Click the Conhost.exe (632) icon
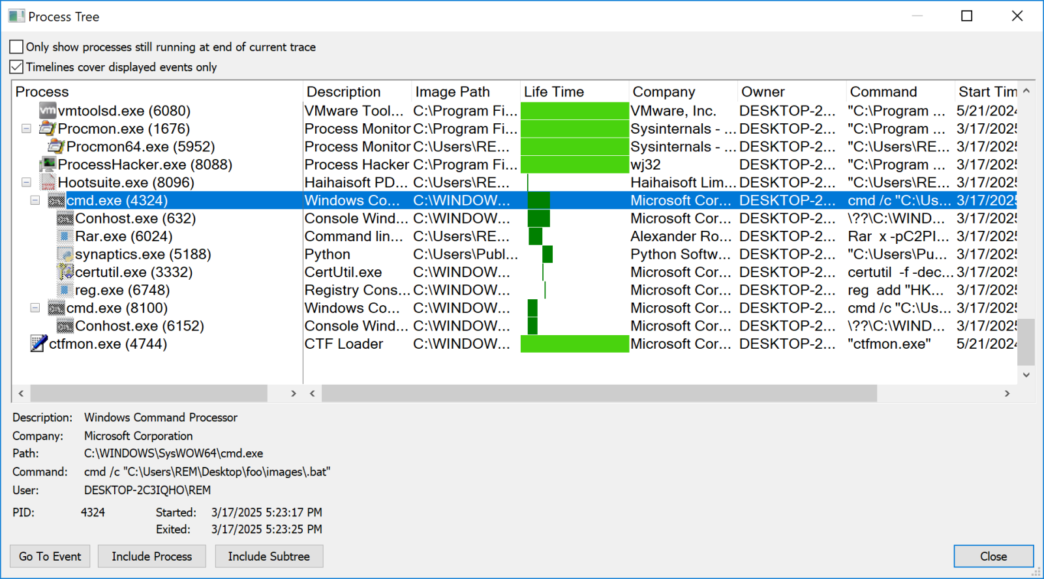The height and width of the screenshot is (579, 1044). [65, 218]
